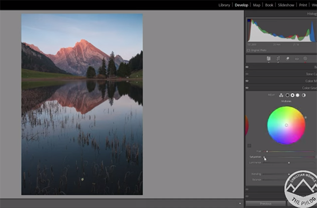Open the Print module

(303, 5)
